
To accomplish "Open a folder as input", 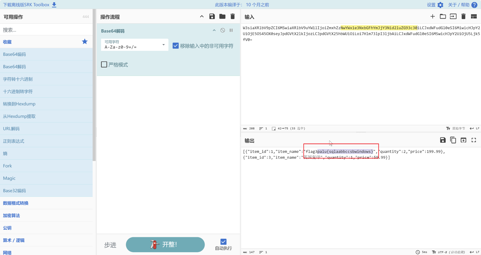I will pos(443,17).
